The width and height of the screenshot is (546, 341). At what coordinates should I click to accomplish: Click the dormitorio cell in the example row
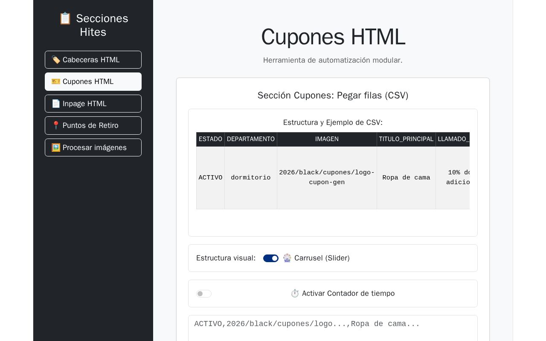251,178
